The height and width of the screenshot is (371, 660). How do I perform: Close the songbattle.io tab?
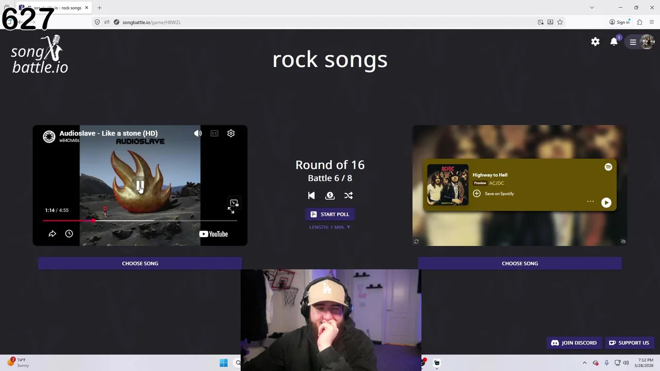pyautogui.click(x=87, y=8)
